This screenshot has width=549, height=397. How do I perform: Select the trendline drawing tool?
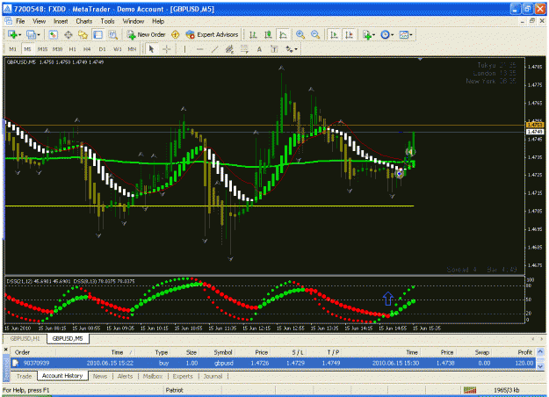pos(214,49)
